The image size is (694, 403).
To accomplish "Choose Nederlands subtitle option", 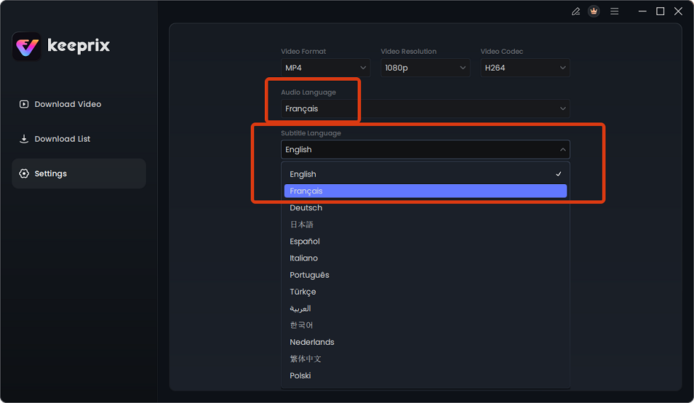I will tap(312, 342).
